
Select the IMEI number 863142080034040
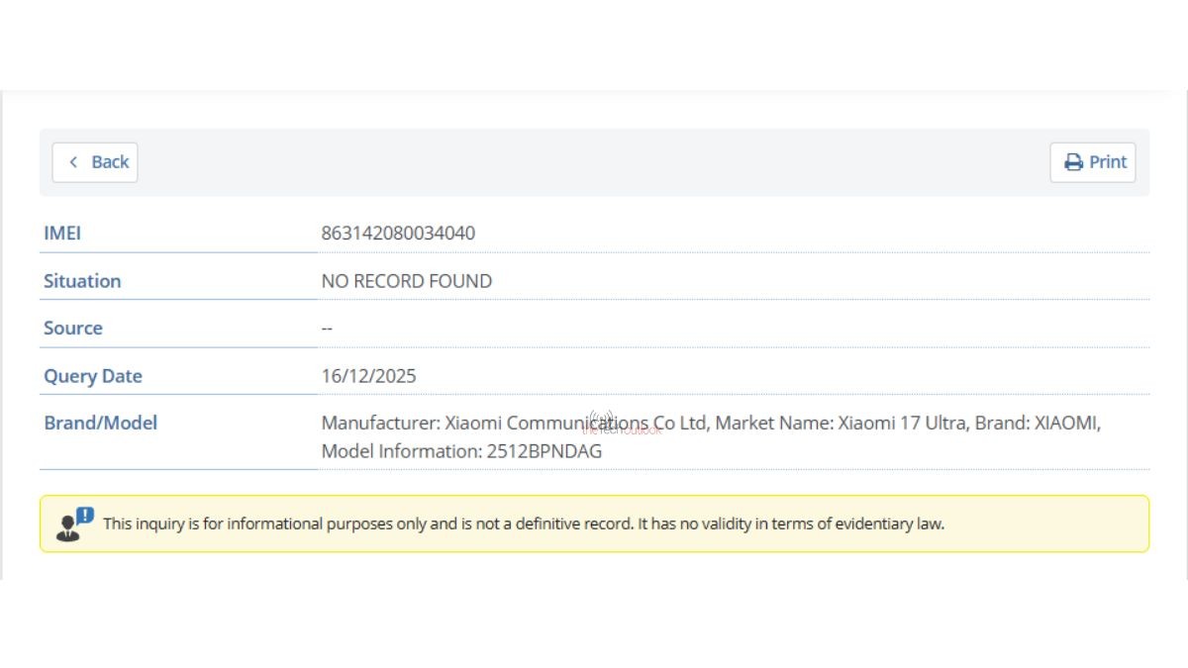(x=399, y=233)
